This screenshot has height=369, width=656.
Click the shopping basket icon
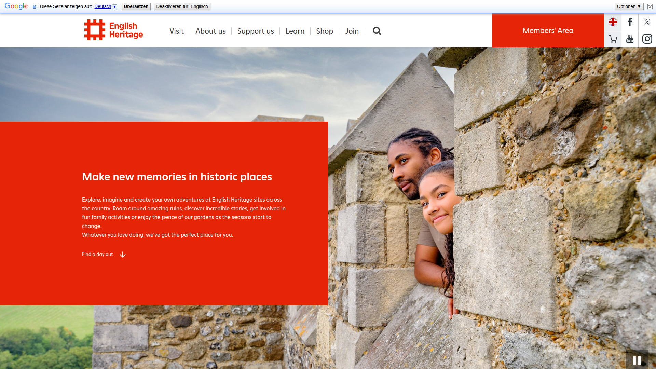[x=613, y=39]
